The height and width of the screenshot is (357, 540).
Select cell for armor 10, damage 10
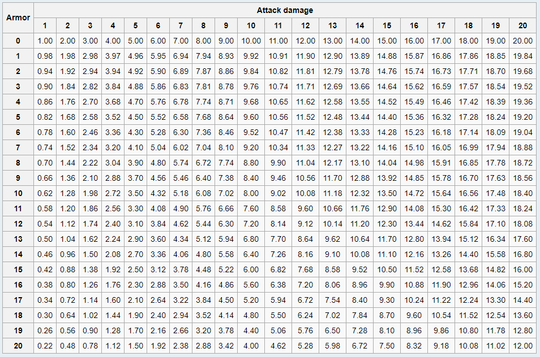click(x=251, y=193)
